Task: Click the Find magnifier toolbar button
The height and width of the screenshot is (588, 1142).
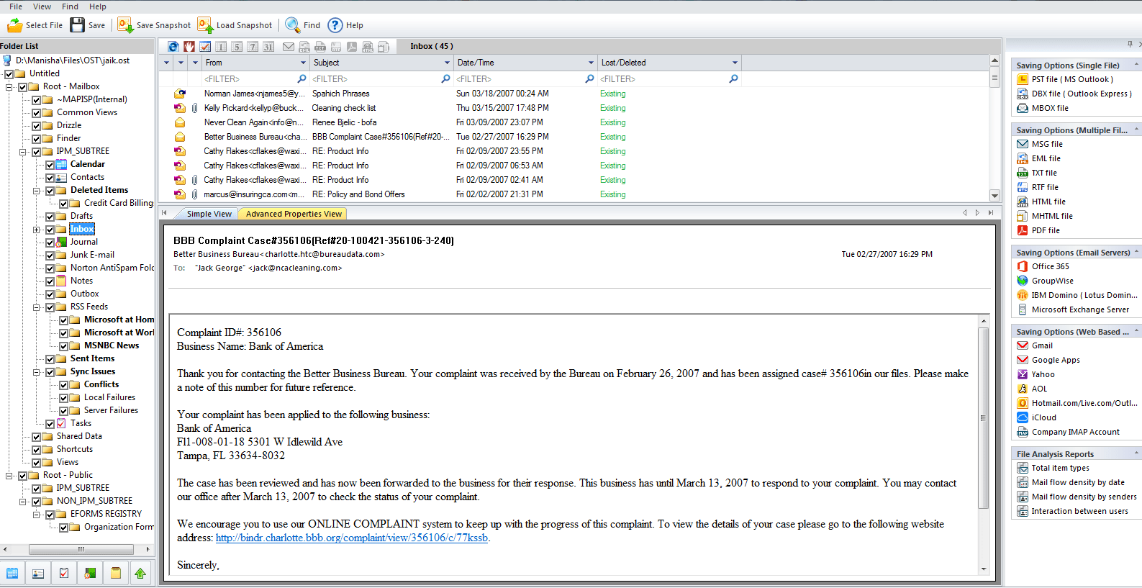Action: 303,25
